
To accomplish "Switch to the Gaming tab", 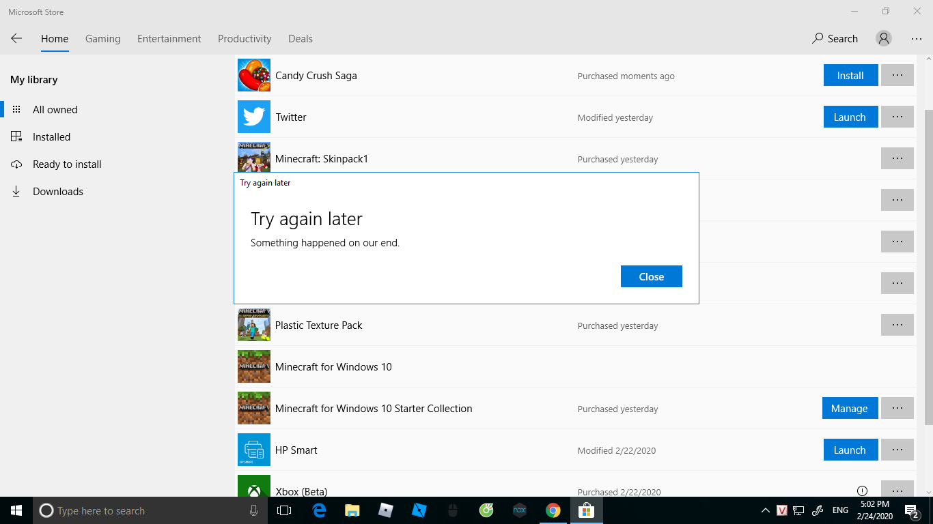I will 103,39.
